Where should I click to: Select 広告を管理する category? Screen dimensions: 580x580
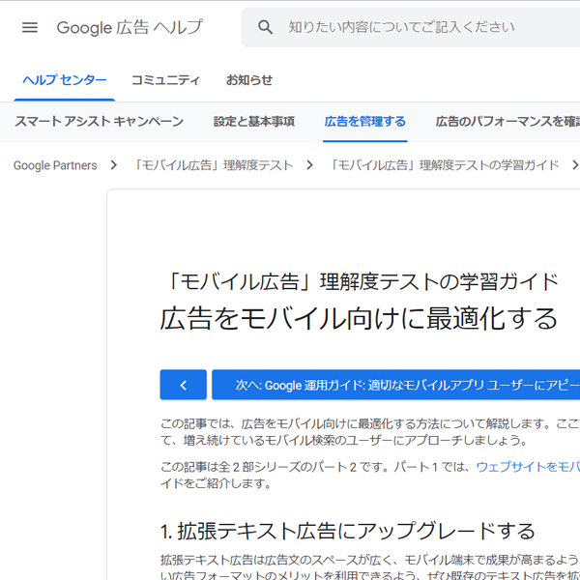365,122
